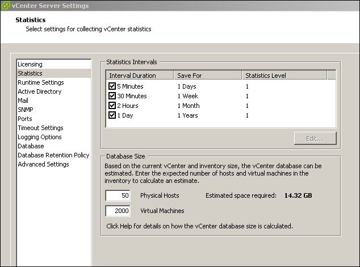The image size is (360, 267).
Task: Uncheck the 30 Minutes interval checkbox
Action: pos(112,96)
